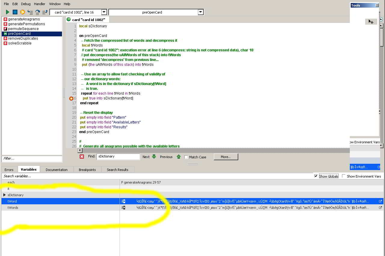Click green up arrow to find previous
This screenshot has height=256, width=385.
point(179,157)
